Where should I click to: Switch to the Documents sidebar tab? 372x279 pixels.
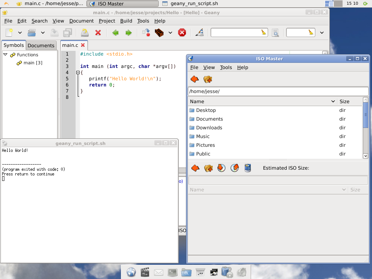point(41,45)
